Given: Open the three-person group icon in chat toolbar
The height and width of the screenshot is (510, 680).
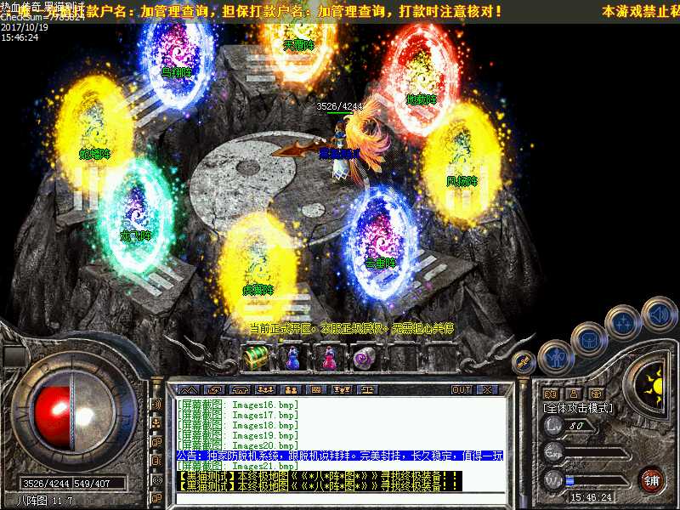Looking at the screenshot, I should [265, 390].
